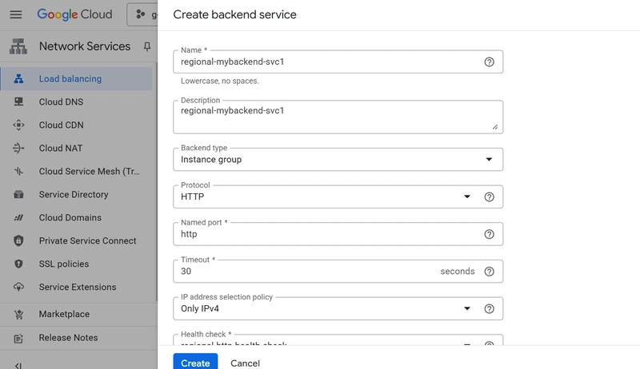The image size is (640, 369).
Task: Click help icon beside Protocol dropdown
Action: [x=489, y=197]
